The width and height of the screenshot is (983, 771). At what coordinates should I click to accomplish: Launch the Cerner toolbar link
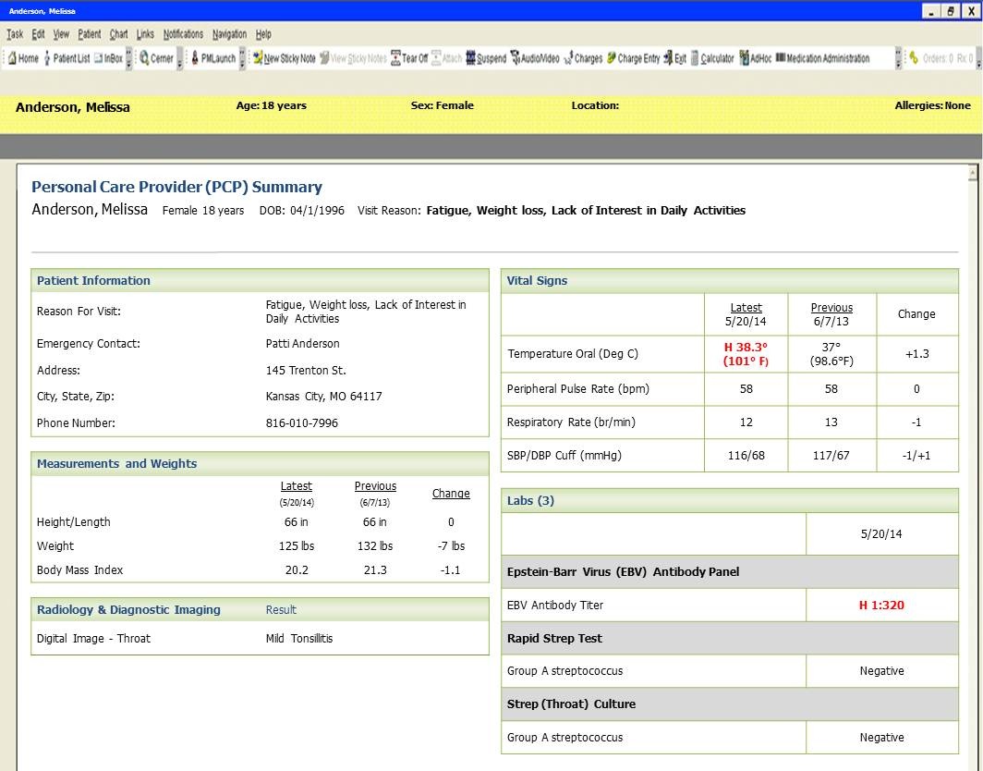coord(156,58)
